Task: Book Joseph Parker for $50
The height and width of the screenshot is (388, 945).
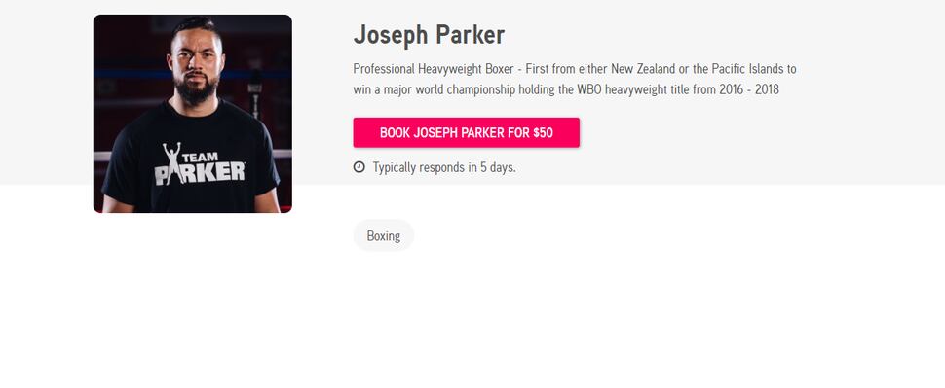Action: pos(467,132)
